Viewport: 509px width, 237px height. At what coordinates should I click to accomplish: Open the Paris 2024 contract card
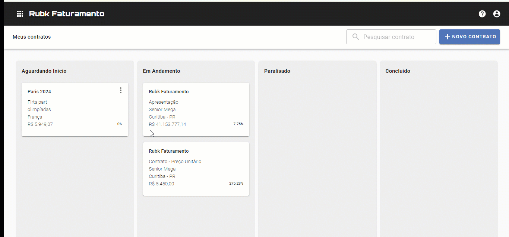tap(75, 109)
